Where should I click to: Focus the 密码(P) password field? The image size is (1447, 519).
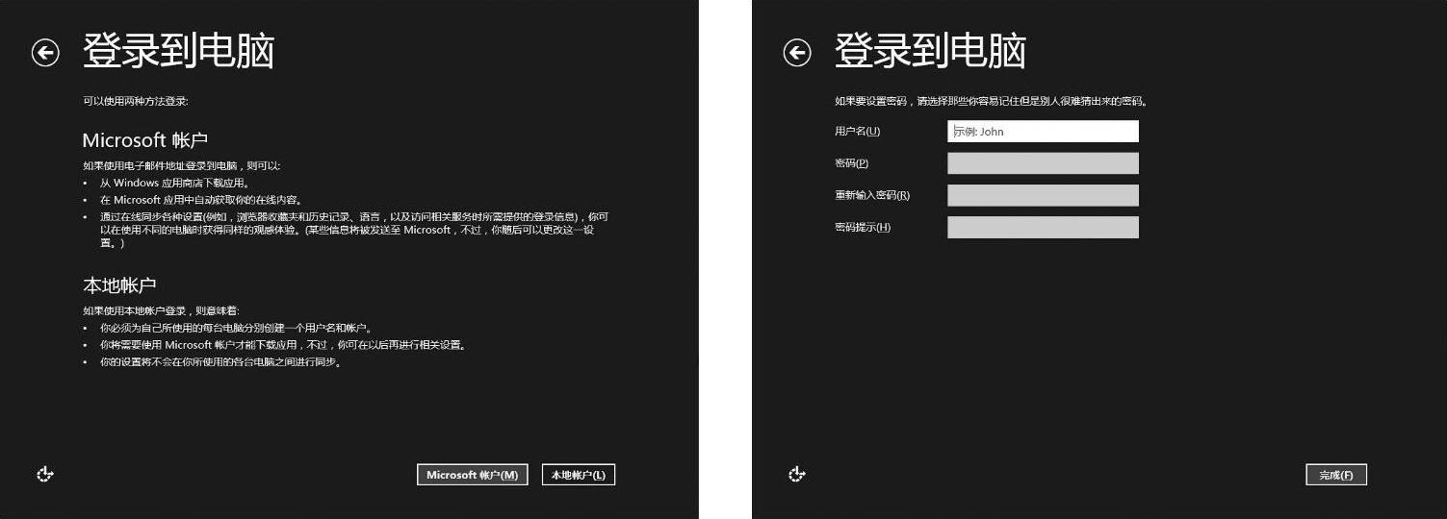pos(1043,163)
